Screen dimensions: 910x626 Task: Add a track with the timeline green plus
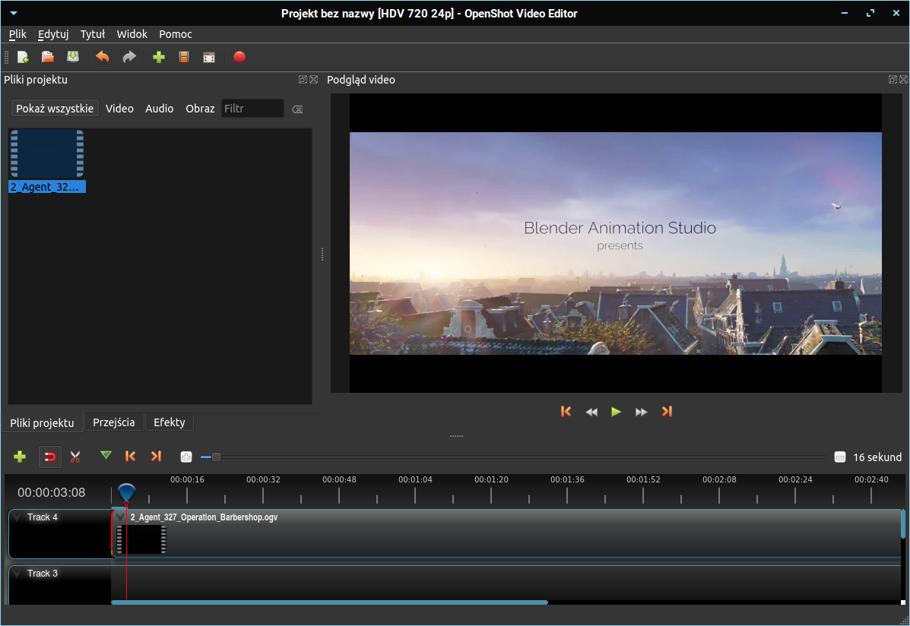tap(20, 457)
